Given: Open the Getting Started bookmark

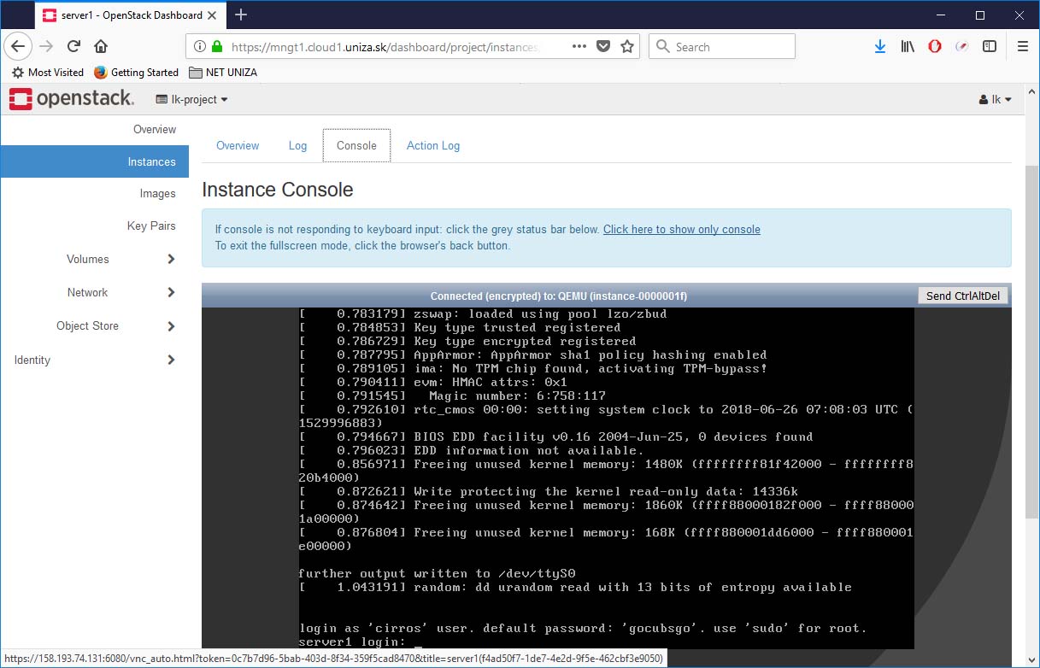Looking at the screenshot, I should 136,73.
